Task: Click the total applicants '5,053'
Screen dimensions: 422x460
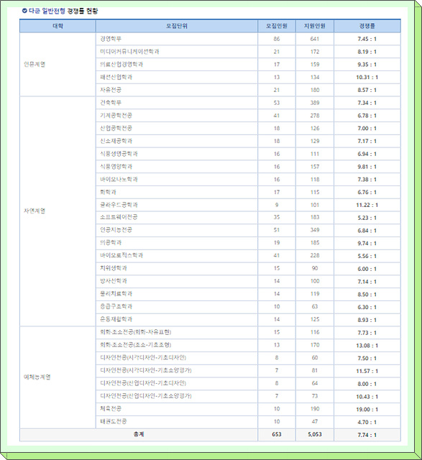Action: pos(315,434)
